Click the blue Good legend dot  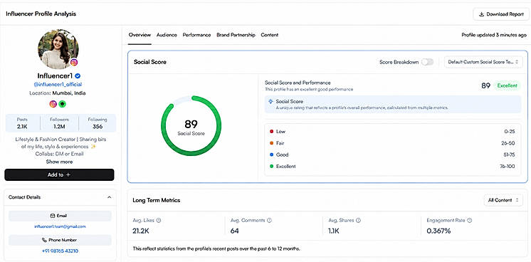(x=271, y=154)
